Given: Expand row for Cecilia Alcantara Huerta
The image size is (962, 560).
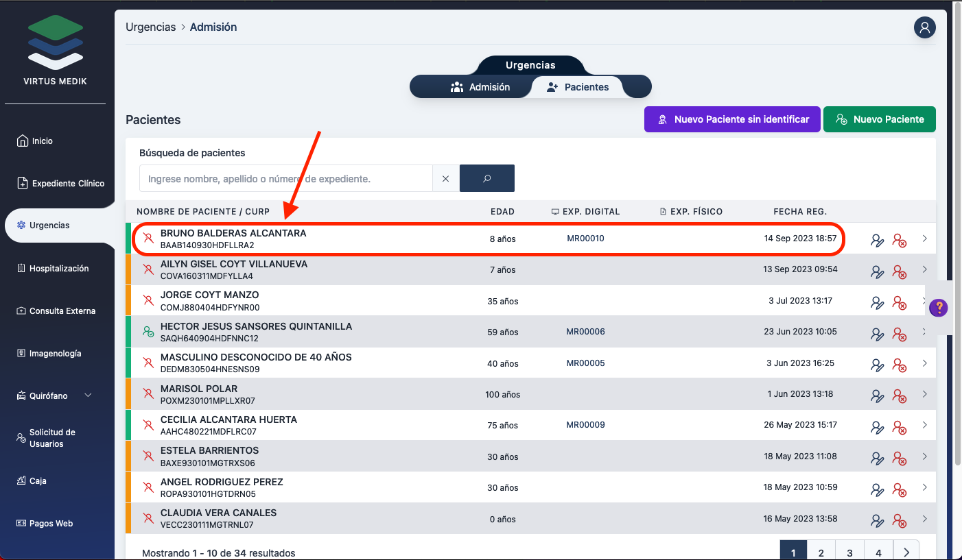Looking at the screenshot, I should click(924, 425).
